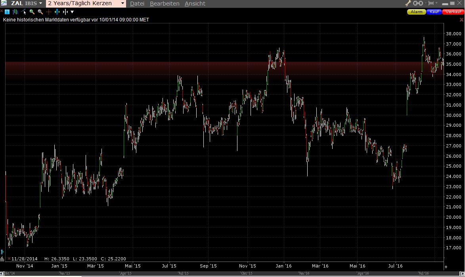The width and height of the screenshot is (465, 277).
Task: Click the 17.000 price axis label
Action: [x=454, y=248]
